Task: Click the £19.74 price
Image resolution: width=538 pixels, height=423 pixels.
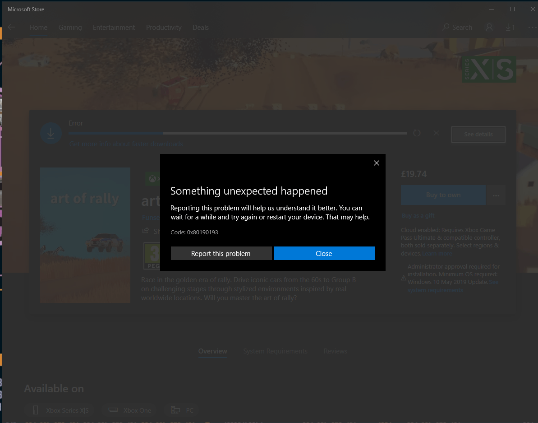Action: coord(414,174)
